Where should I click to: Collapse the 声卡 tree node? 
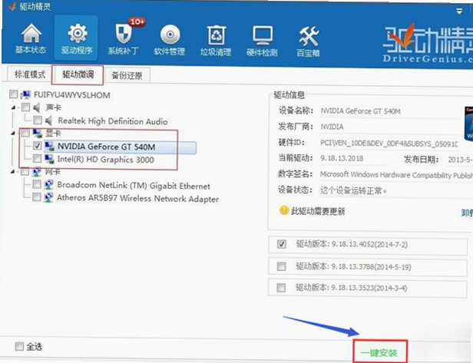pyautogui.click(x=13, y=107)
